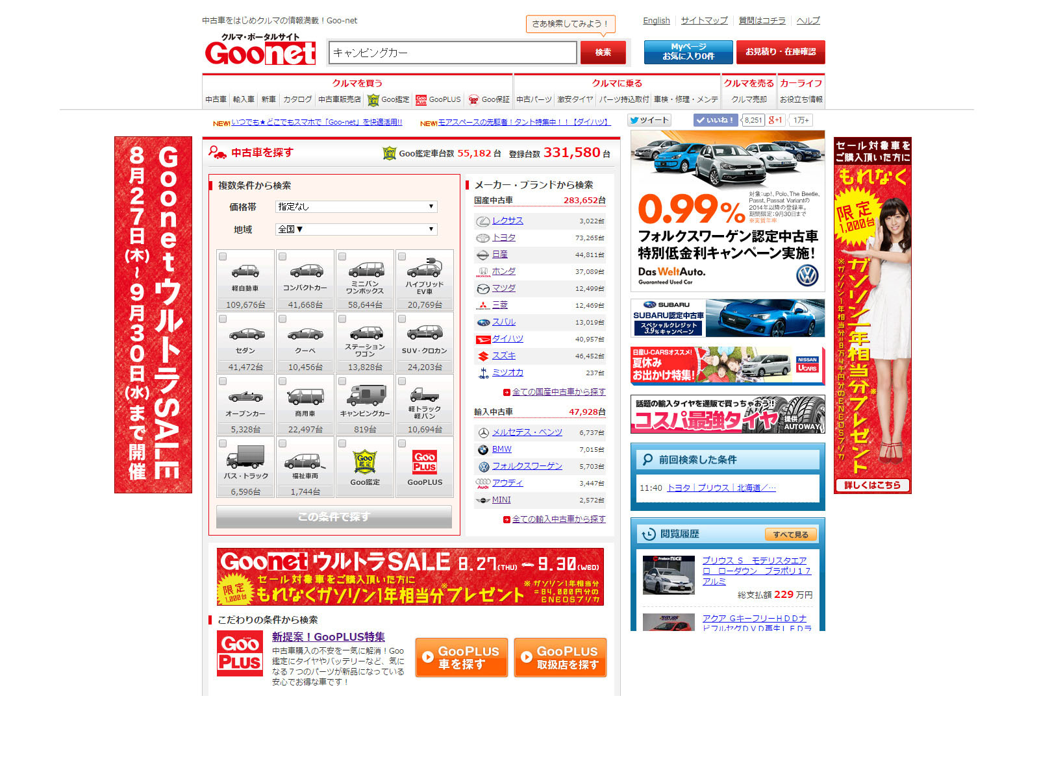Click the Daihatsu brand logo icon
Screen dimensions: 1039x779
click(x=483, y=340)
